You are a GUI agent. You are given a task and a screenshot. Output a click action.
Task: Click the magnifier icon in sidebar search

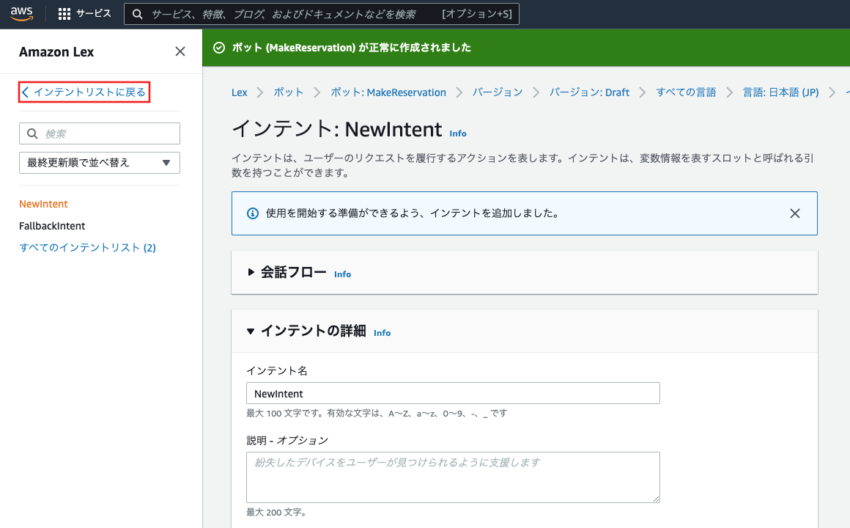point(32,133)
